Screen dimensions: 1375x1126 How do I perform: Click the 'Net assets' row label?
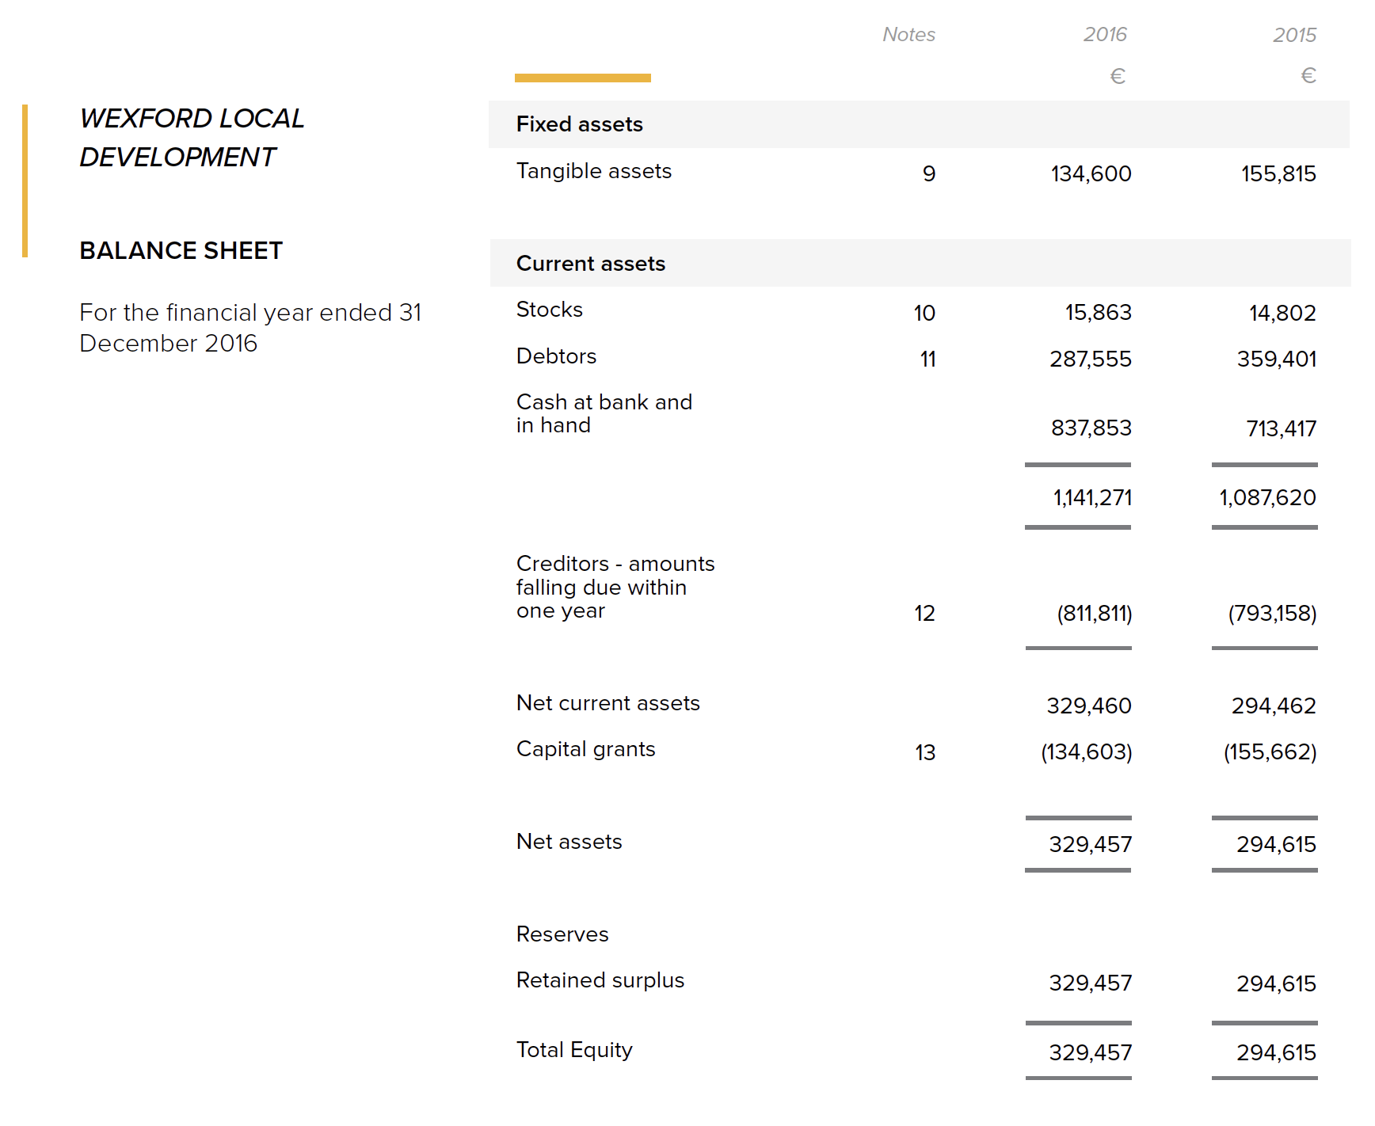point(569,842)
